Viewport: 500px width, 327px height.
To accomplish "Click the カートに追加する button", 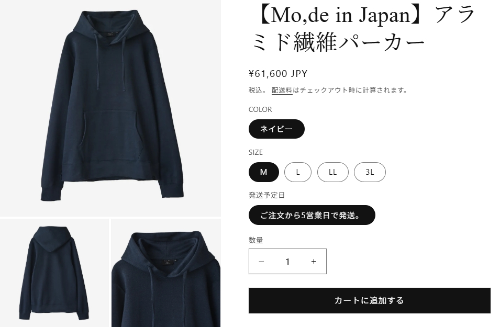I will point(369,300).
